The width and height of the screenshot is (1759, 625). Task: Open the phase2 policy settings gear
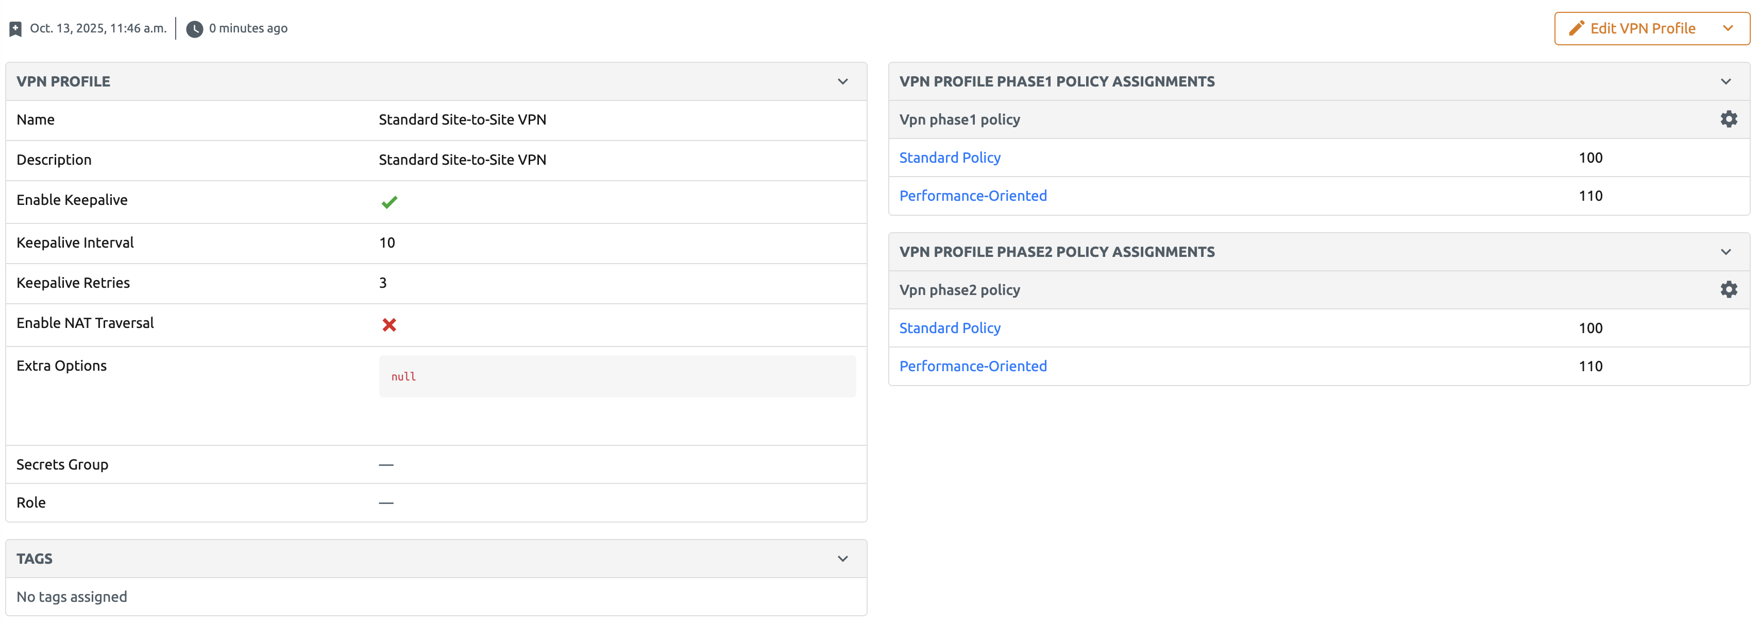click(1728, 289)
